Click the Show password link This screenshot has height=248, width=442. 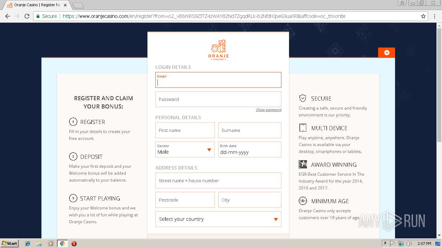click(268, 110)
